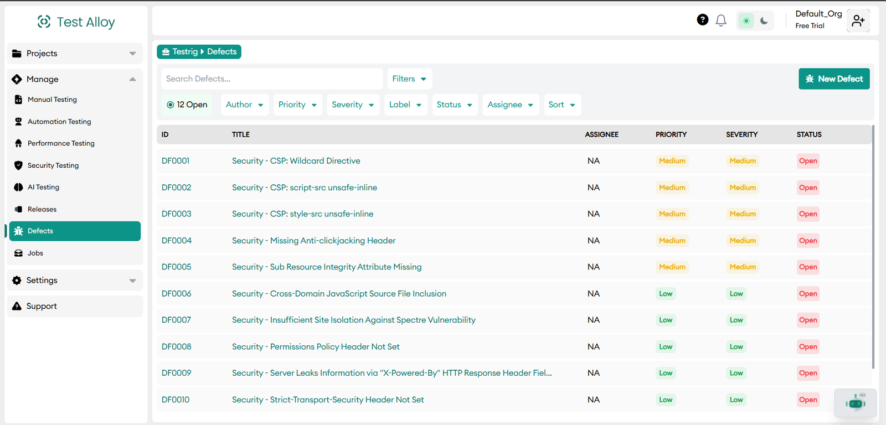Click the Open status badge for DF0010

click(x=808, y=400)
